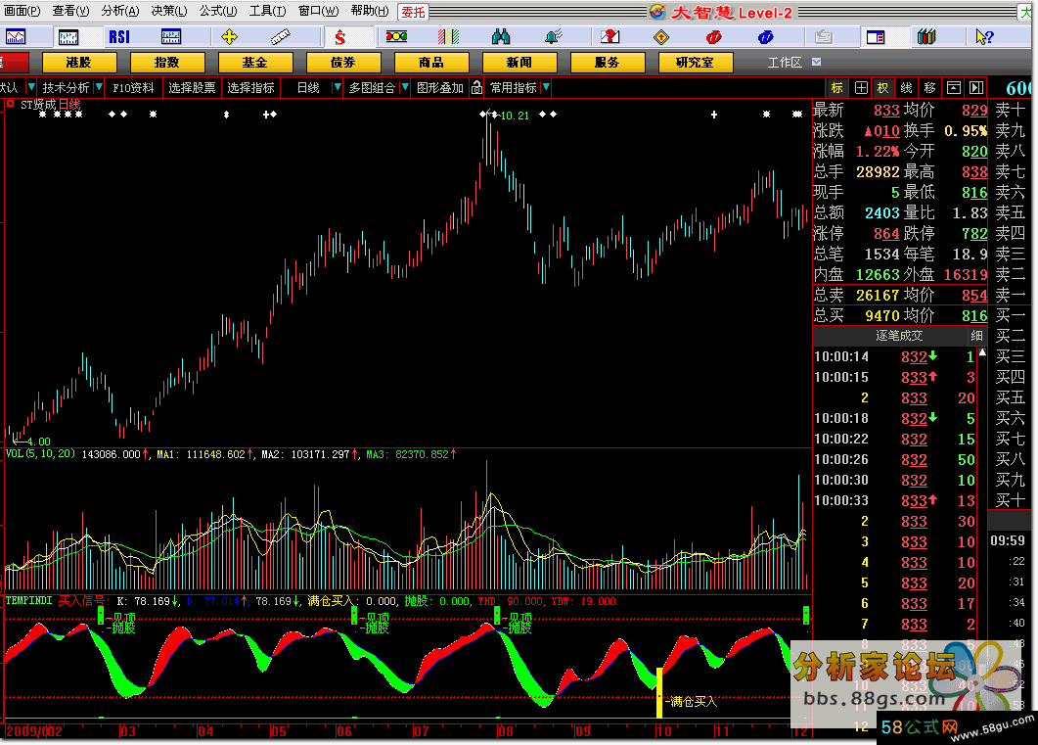Toggle the 细 detail button
This screenshot has height=745, width=1038.
[x=977, y=336]
